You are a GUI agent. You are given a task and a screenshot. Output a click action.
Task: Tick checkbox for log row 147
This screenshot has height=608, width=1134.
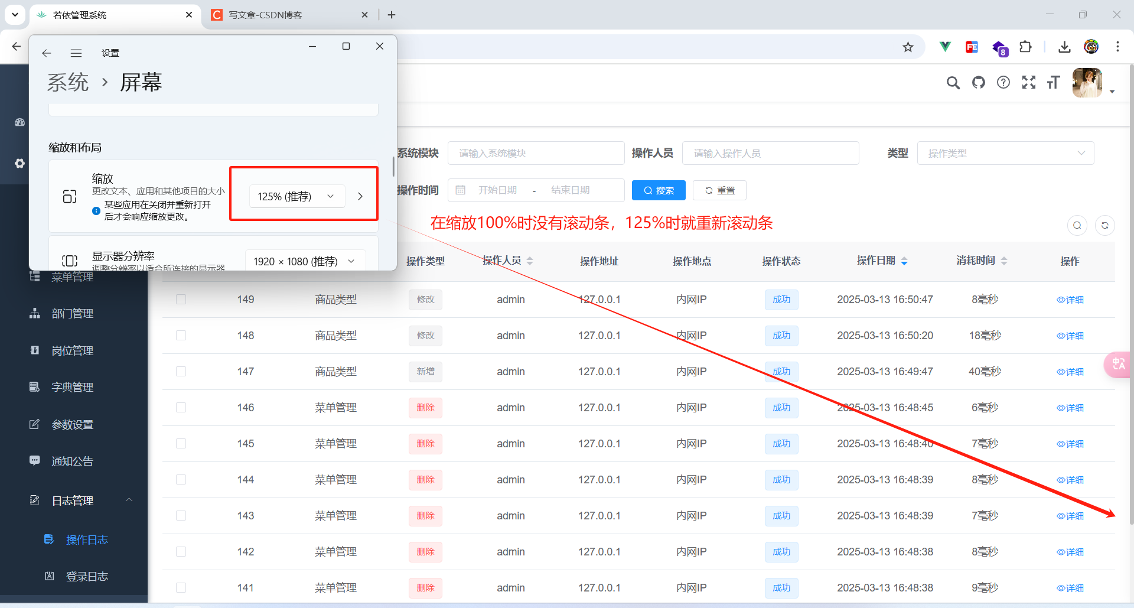(181, 372)
